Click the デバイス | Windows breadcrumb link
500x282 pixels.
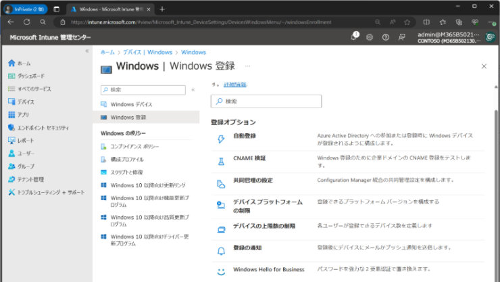click(x=148, y=52)
